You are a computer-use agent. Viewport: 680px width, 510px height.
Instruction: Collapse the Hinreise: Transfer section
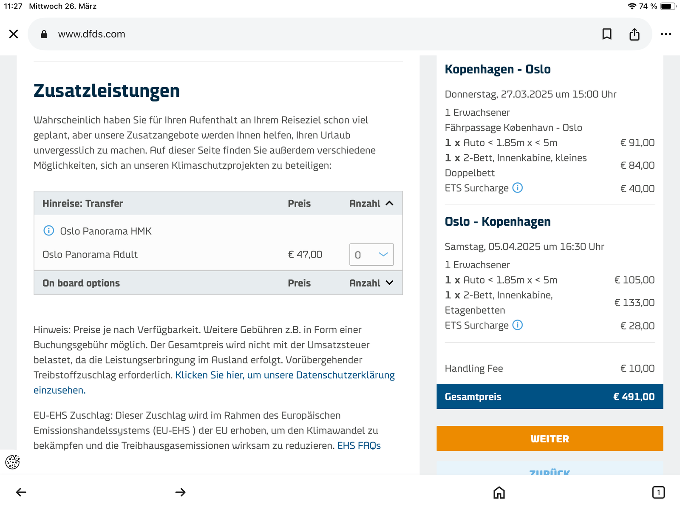(x=389, y=204)
